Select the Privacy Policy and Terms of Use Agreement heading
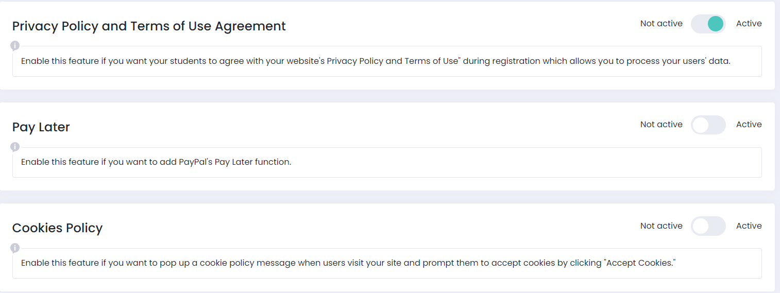Image resolution: width=780 pixels, height=293 pixels. coord(149,26)
